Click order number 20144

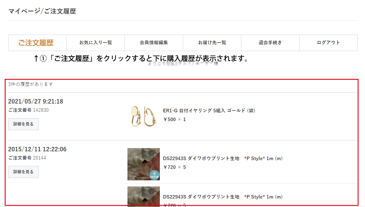tap(39, 158)
